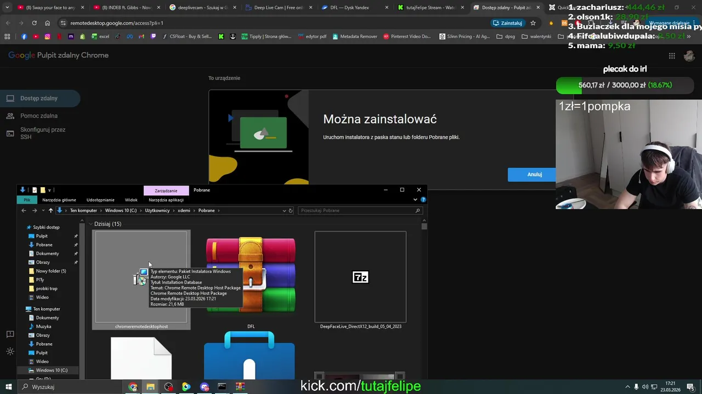Open Widok ribbon tab
702x394 pixels.
[x=131, y=200]
